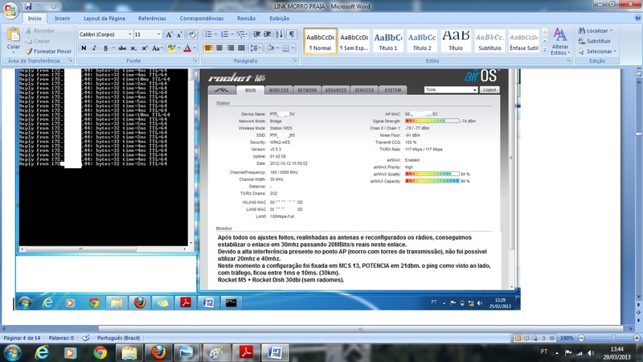Create a multilevel list
This screenshot has width=643, height=362.
click(x=241, y=35)
